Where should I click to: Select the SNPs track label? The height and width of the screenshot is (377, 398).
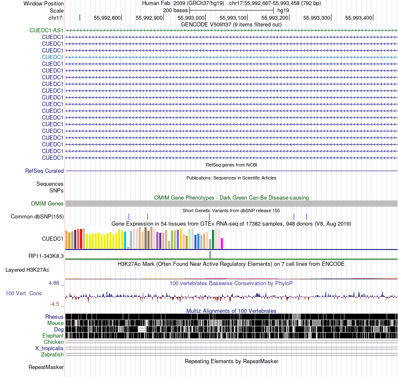[x=57, y=190]
